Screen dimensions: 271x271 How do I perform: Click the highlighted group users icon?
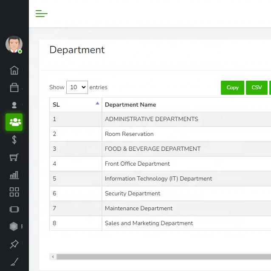point(14,122)
